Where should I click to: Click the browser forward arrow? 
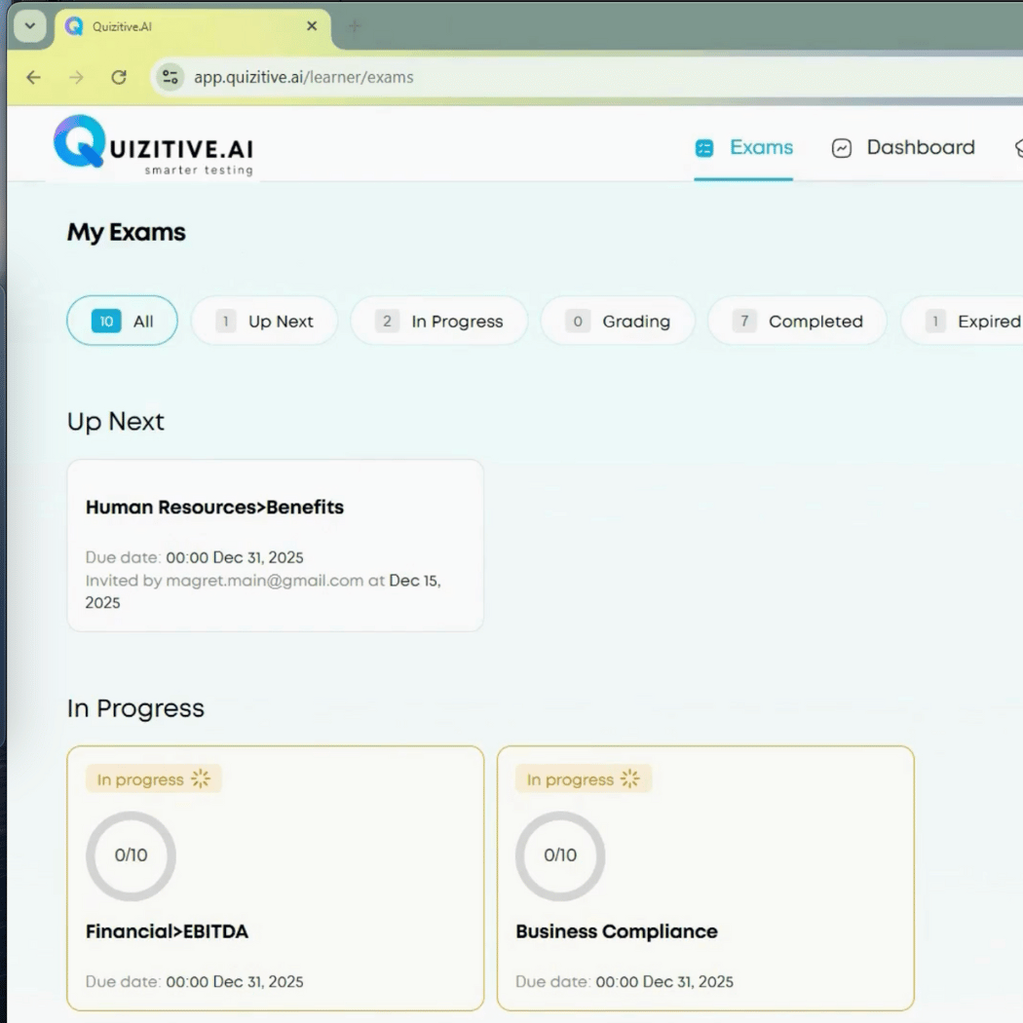76,78
